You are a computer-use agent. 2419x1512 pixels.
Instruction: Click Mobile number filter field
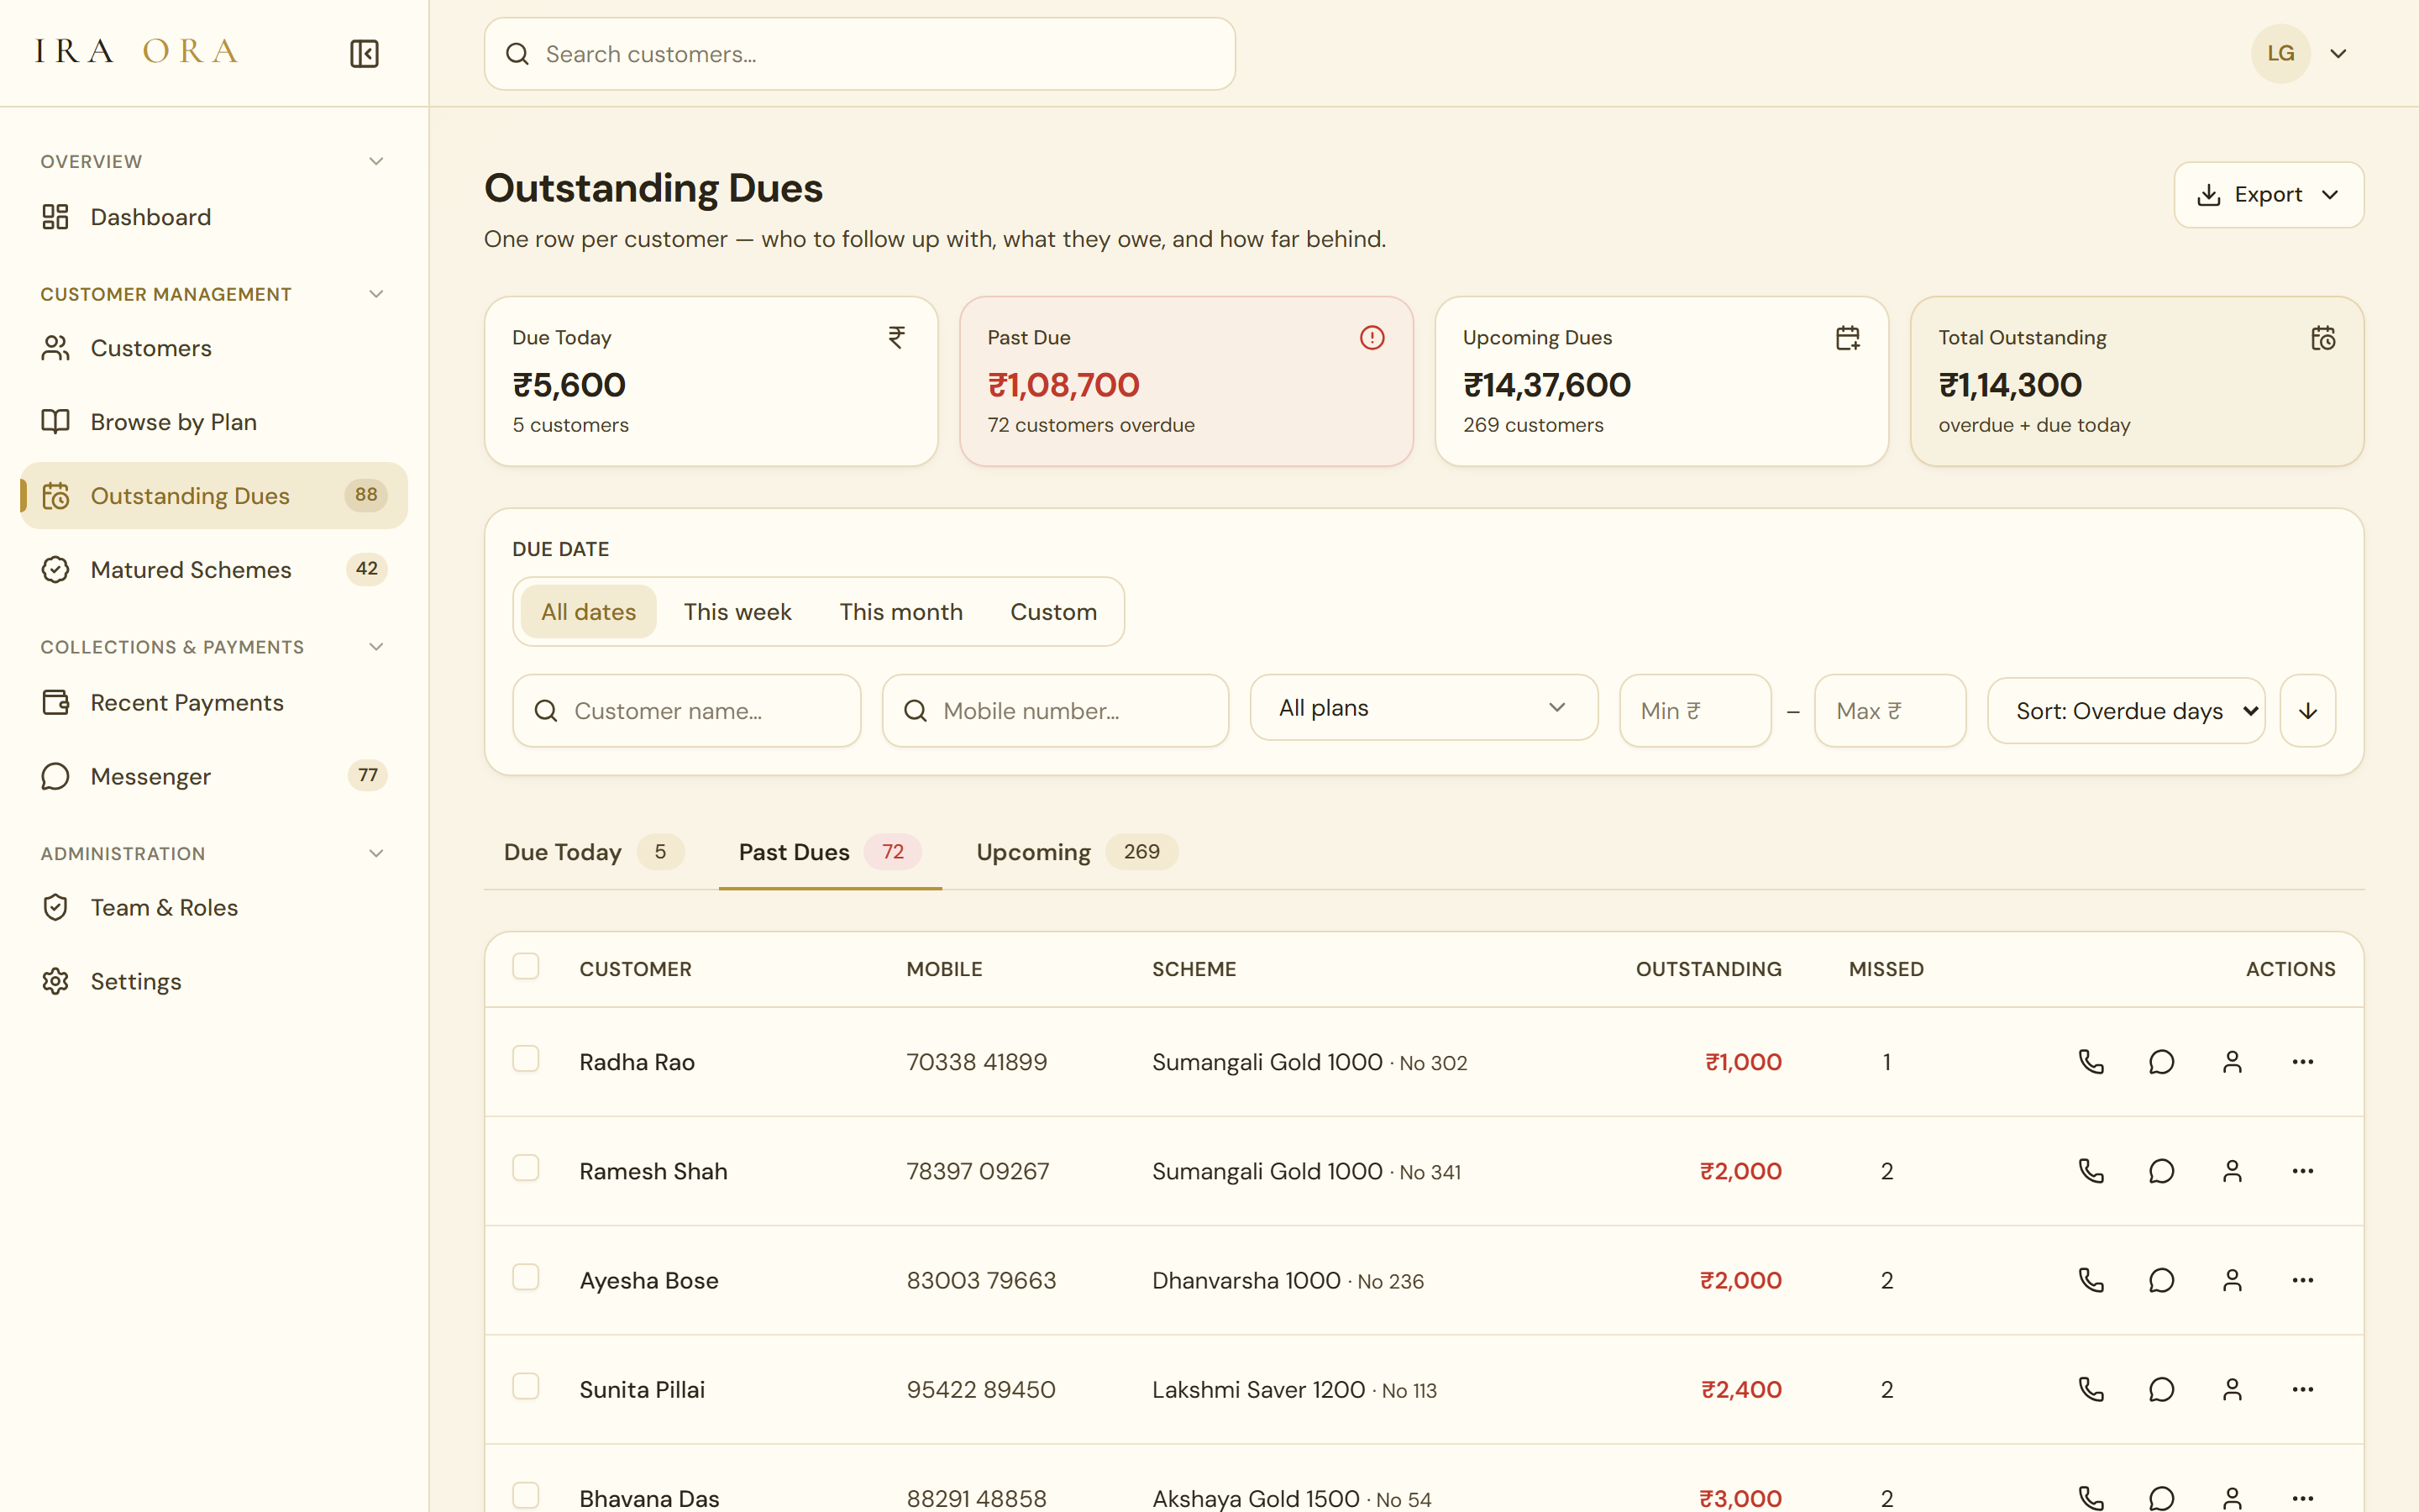[1056, 711]
